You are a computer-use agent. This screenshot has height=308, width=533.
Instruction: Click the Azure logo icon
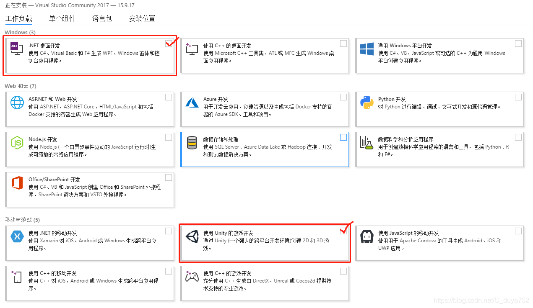(x=192, y=102)
